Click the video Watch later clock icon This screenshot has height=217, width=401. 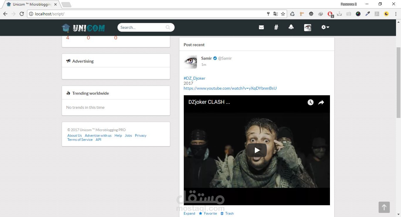(311, 102)
